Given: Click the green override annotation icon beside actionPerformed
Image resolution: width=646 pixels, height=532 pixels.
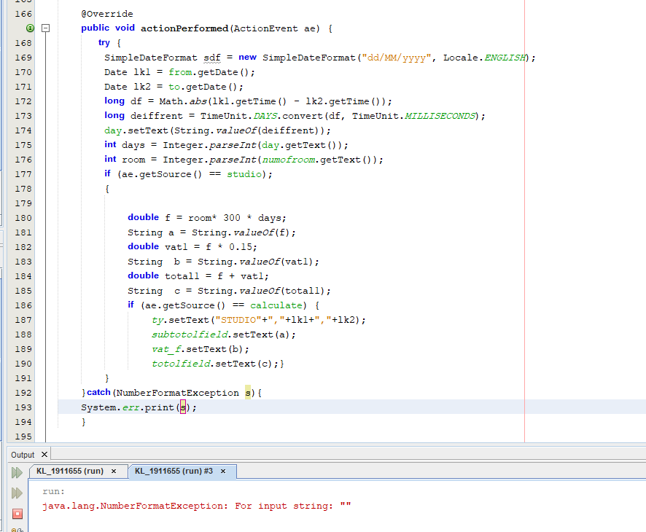Looking at the screenshot, I should coord(30,28).
